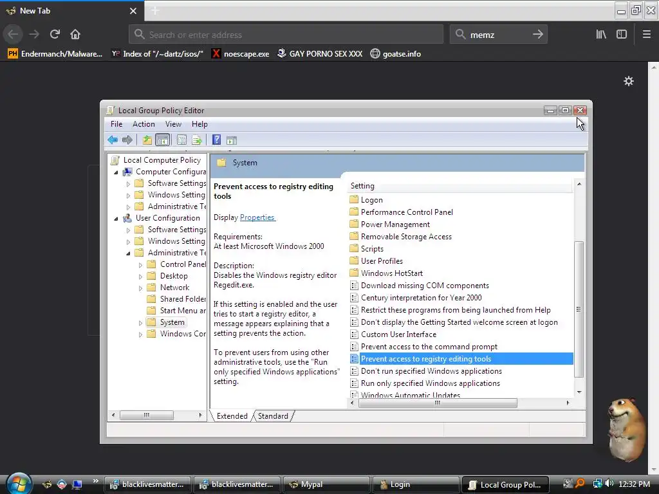Select Don't run specified Windows applications

pyautogui.click(x=431, y=371)
